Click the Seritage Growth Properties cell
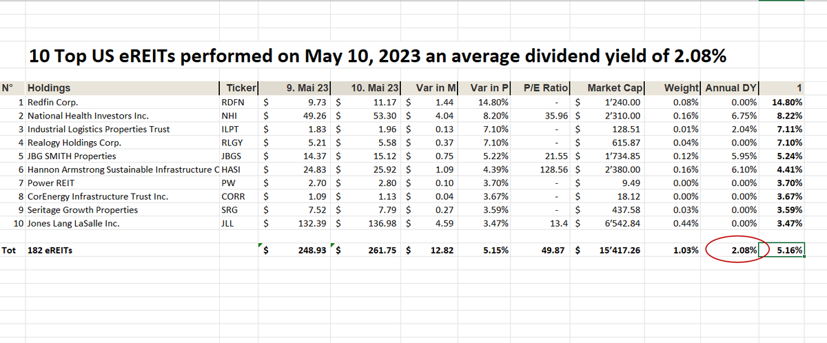 click(x=121, y=210)
